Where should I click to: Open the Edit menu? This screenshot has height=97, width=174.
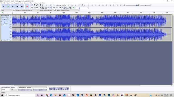point(4,3)
